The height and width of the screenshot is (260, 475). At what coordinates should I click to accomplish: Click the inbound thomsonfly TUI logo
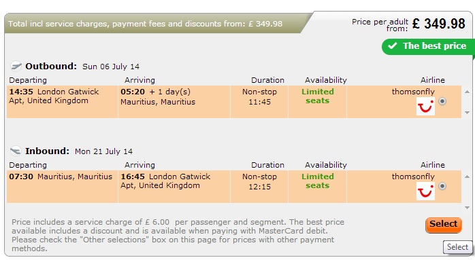pos(425,191)
